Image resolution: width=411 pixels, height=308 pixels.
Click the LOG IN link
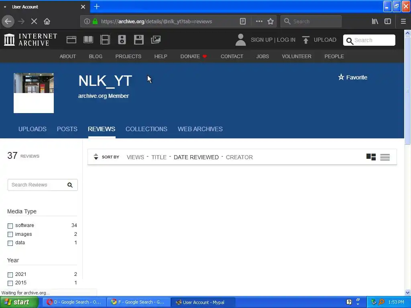point(286,40)
